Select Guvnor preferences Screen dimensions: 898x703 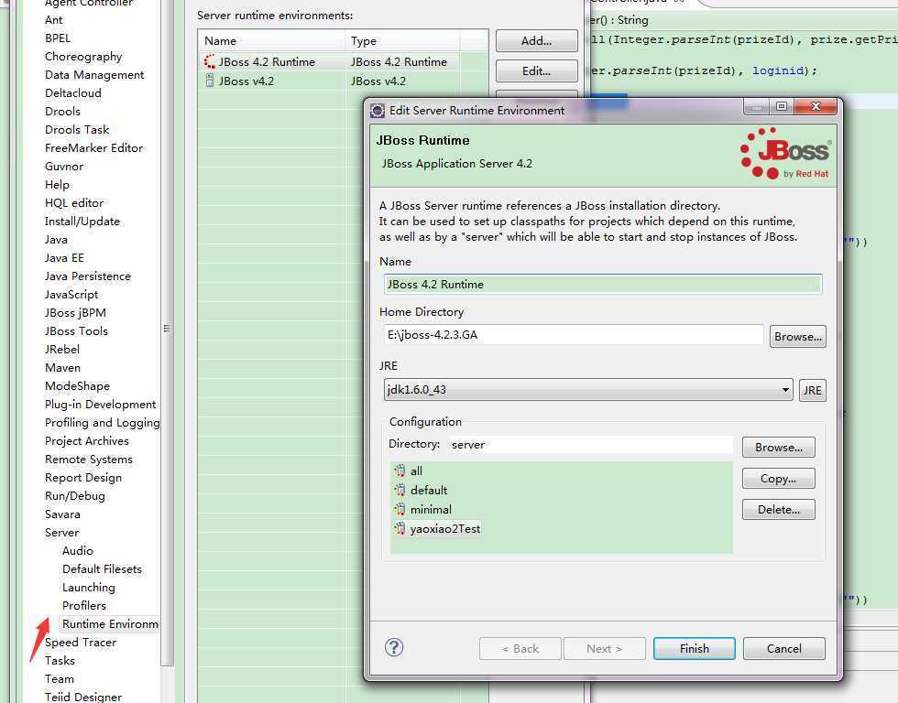pyautogui.click(x=64, y=166)
